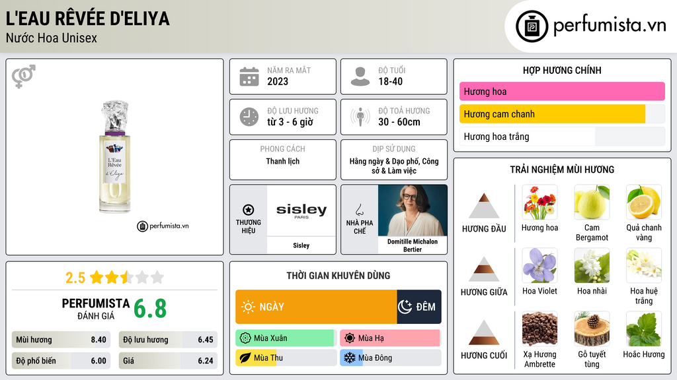Click the 30 - 60cm sillage value

pyautogui.click(x=399, y=122)
